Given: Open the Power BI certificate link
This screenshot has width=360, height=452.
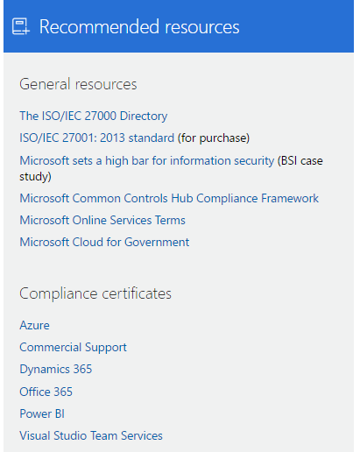Looking at the screenshot, I should coord(42,413).
